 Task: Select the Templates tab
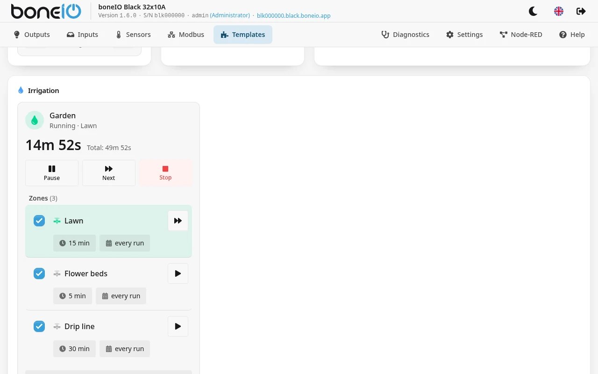click(x=243, y=35)
